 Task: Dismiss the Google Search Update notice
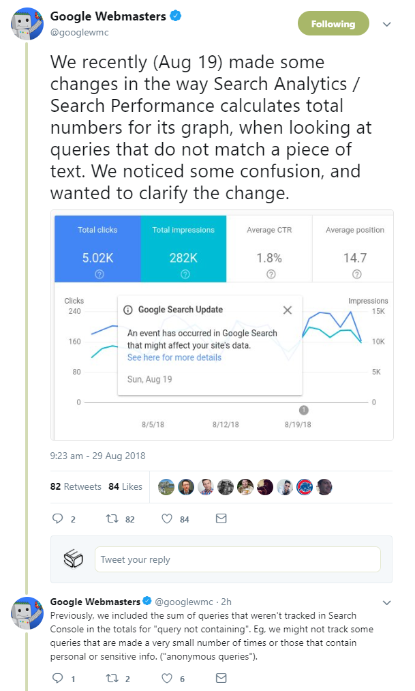coord(287,310)
